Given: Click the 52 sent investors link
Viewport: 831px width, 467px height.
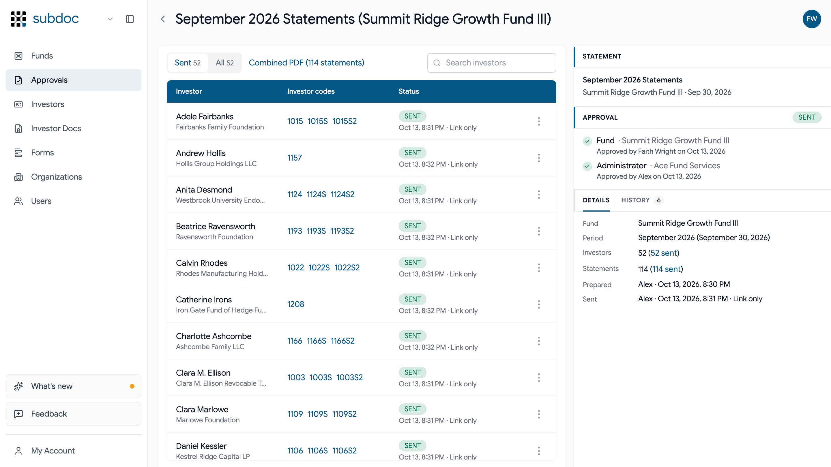Looking at the screenshot, I should (664, 253).
